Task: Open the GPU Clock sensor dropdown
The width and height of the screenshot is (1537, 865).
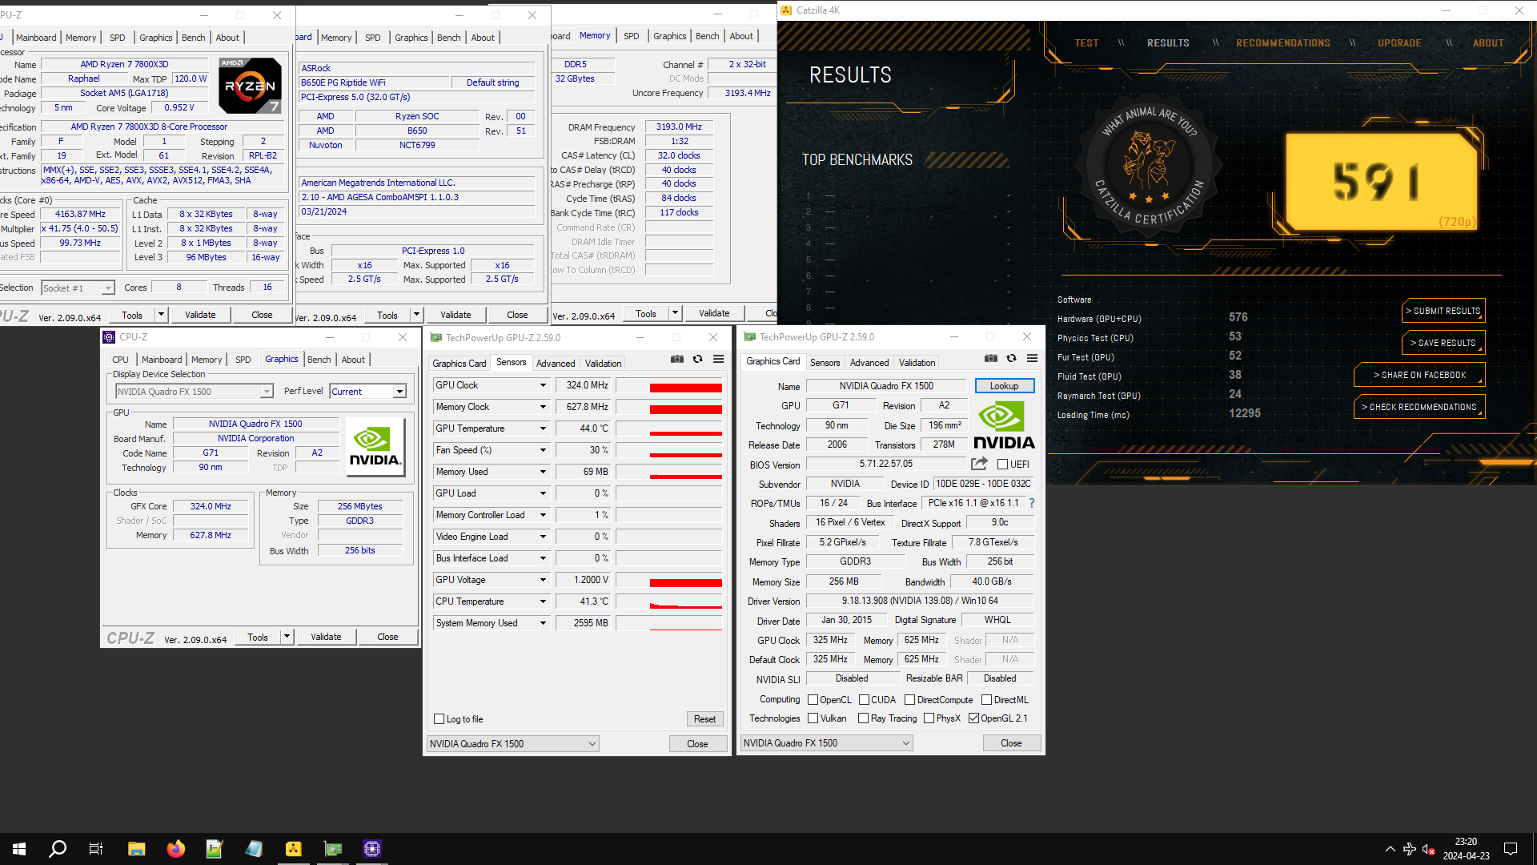Action: [543, 385]
